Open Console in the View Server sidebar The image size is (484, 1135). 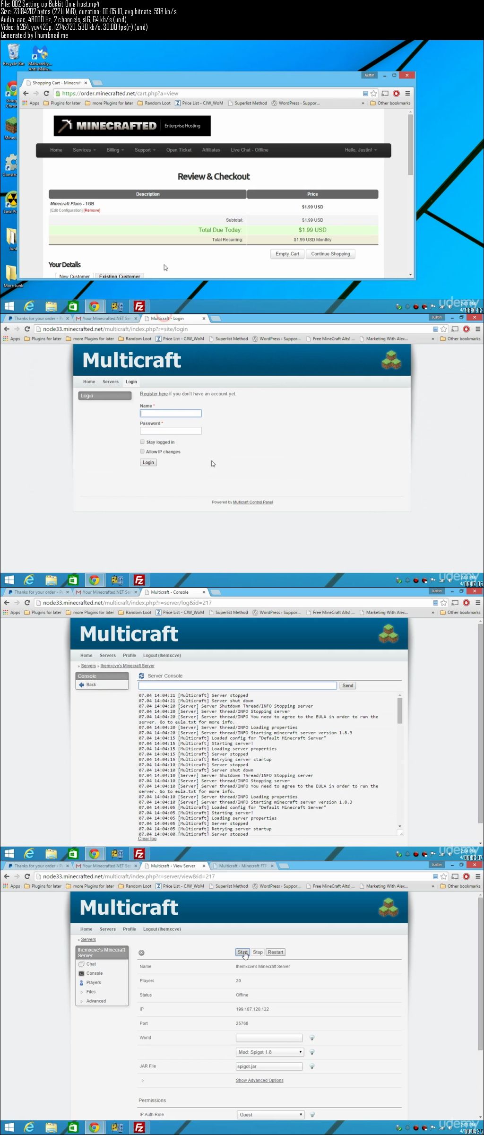click(x=94, y=973)
